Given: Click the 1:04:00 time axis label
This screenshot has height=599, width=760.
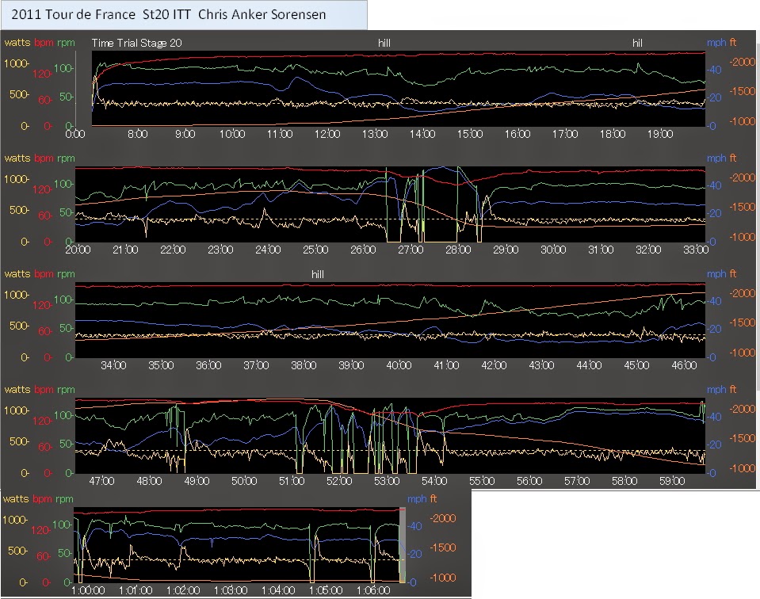Looking at the screenshot, I should pos(277,591).
